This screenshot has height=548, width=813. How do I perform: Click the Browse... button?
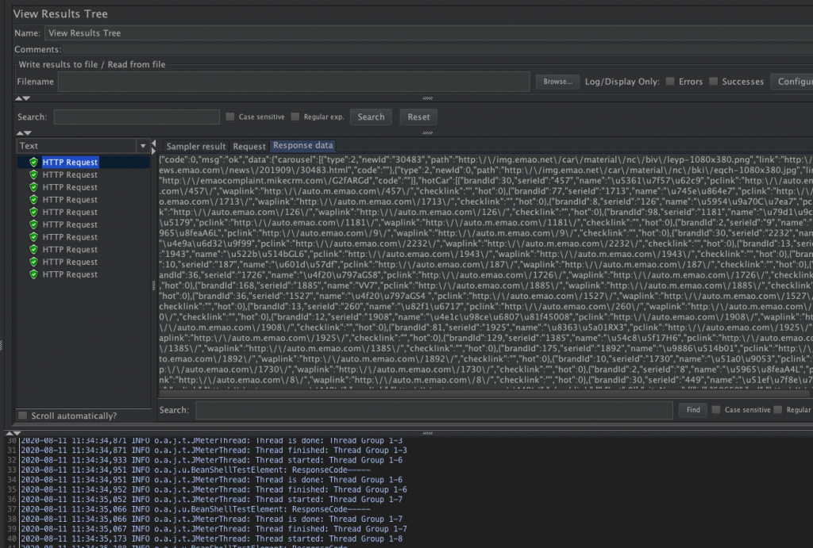coord(557,82)
